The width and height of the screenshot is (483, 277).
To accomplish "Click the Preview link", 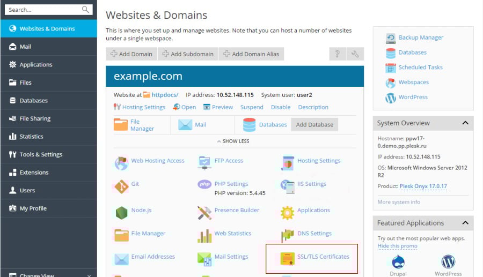I will (x=222, y=107).
